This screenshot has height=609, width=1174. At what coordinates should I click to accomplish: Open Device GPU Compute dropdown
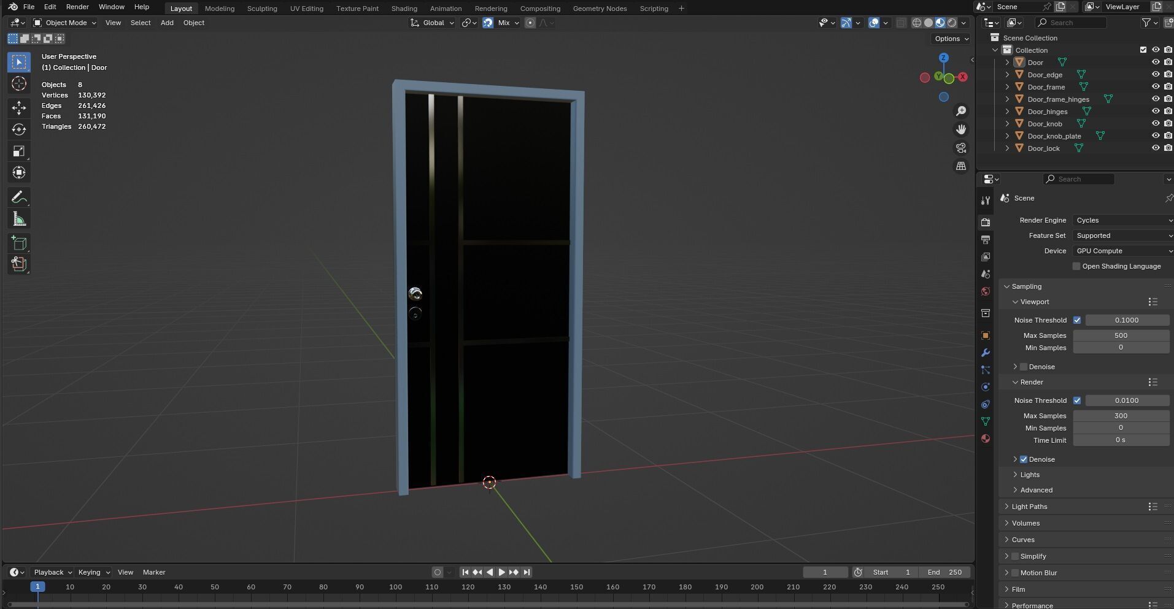[1122, 251]
